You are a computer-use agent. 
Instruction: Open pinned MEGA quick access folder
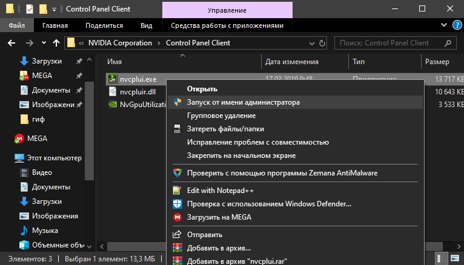coord(42,76)
